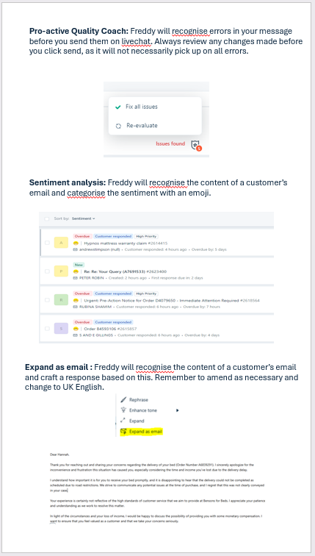Image resolution: width=315 pixels, height=556 pixels.
Task: Click the Rephrase pen icon
Action: 123,399
